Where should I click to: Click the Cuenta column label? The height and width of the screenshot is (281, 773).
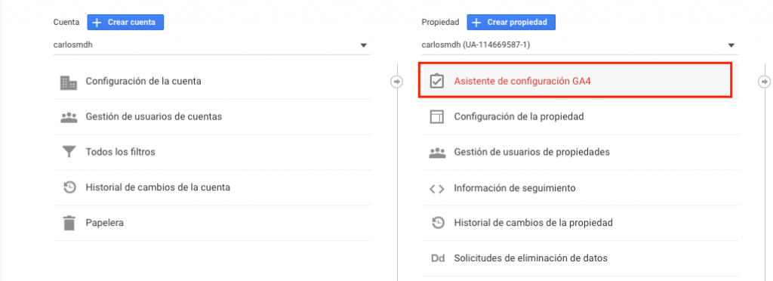pos(66,23)
